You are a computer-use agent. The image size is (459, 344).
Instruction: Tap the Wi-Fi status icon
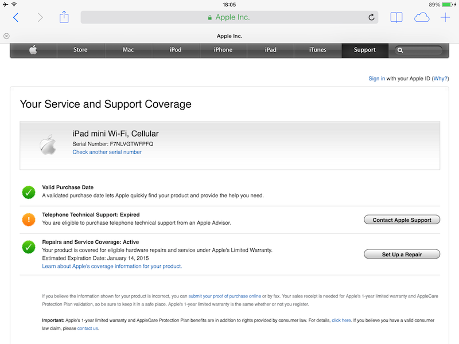(14, 5)
